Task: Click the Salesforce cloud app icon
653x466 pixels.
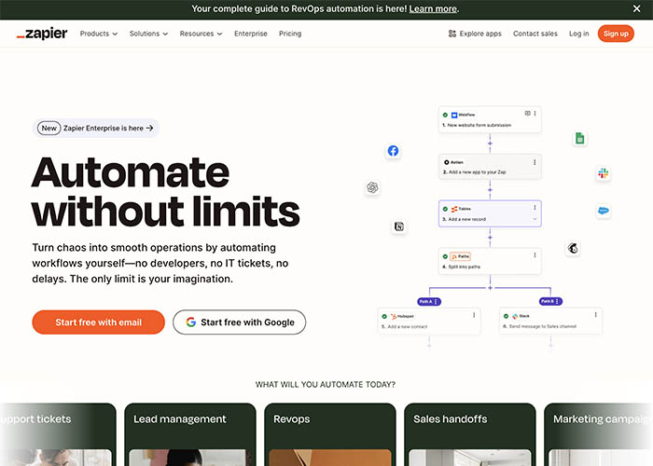Action: (603, 211)
